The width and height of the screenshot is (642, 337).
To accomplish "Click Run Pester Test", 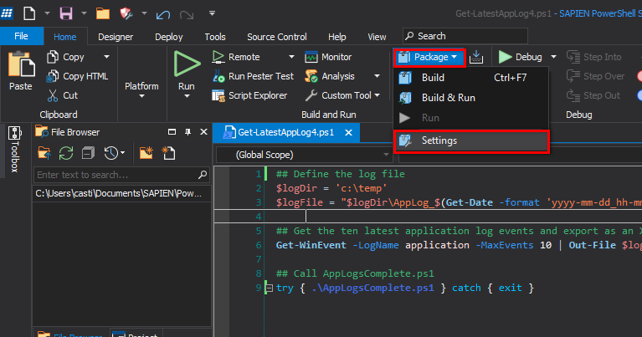I will point(253,76).
